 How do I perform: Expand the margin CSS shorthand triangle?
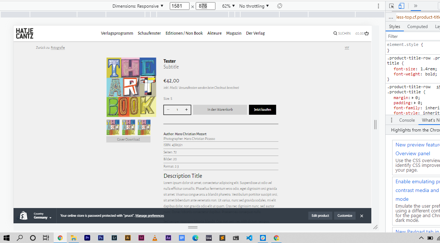pyautogui.click(x=413, y=98)
